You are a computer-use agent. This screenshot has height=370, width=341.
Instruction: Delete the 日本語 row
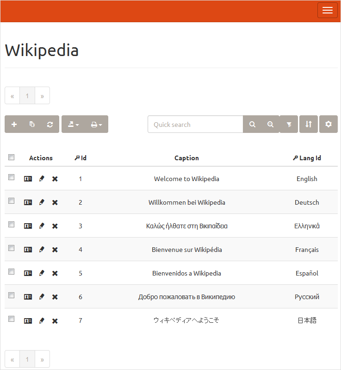(55, 321)
